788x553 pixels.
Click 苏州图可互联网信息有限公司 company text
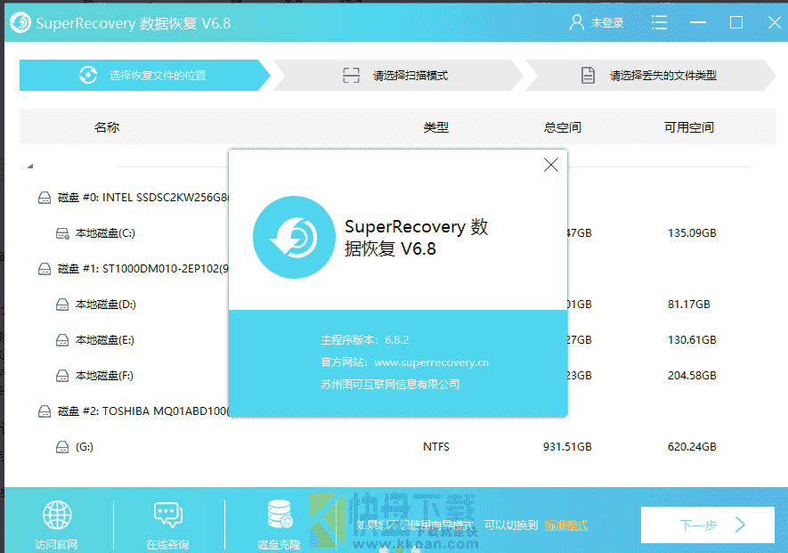[x=390, y=385]
